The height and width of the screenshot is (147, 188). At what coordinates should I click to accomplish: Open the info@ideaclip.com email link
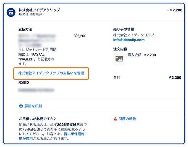(129, 40)
